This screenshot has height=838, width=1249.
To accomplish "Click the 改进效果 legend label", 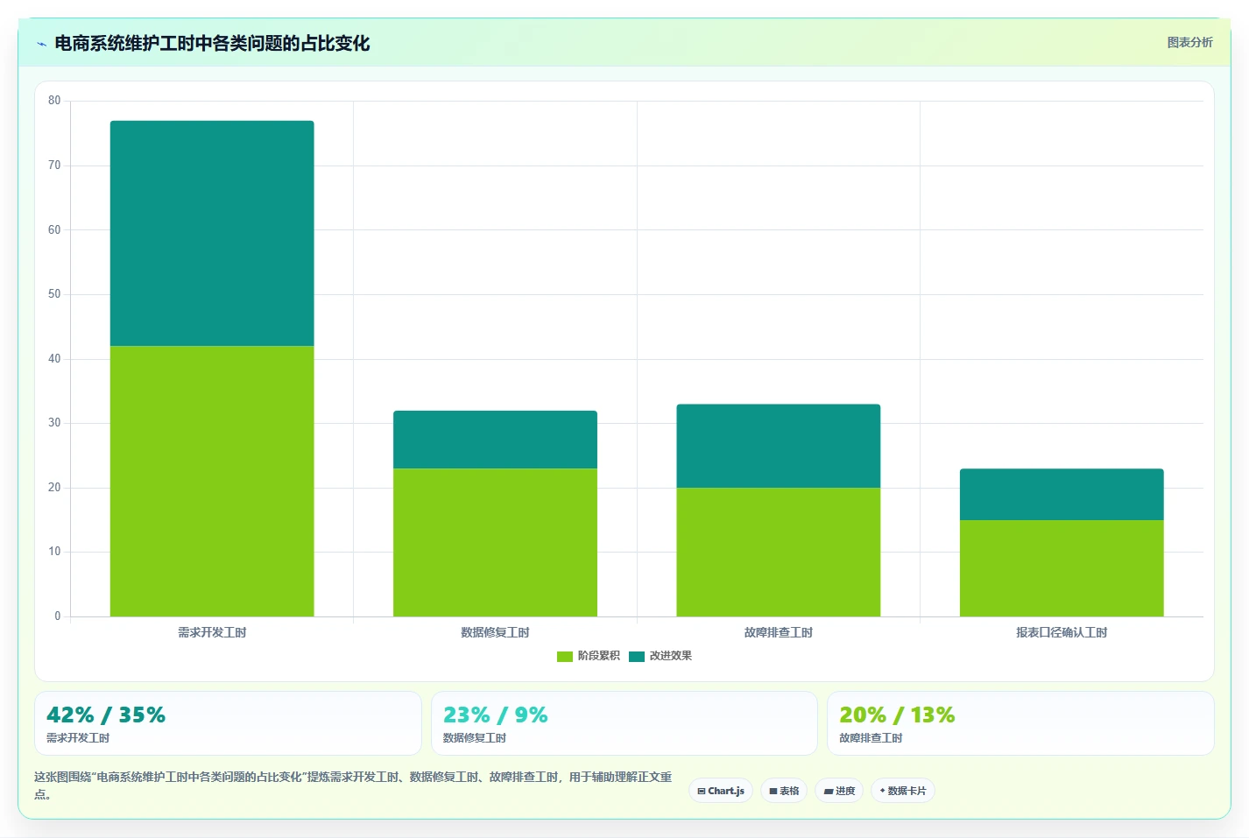I will coord(671,656).
